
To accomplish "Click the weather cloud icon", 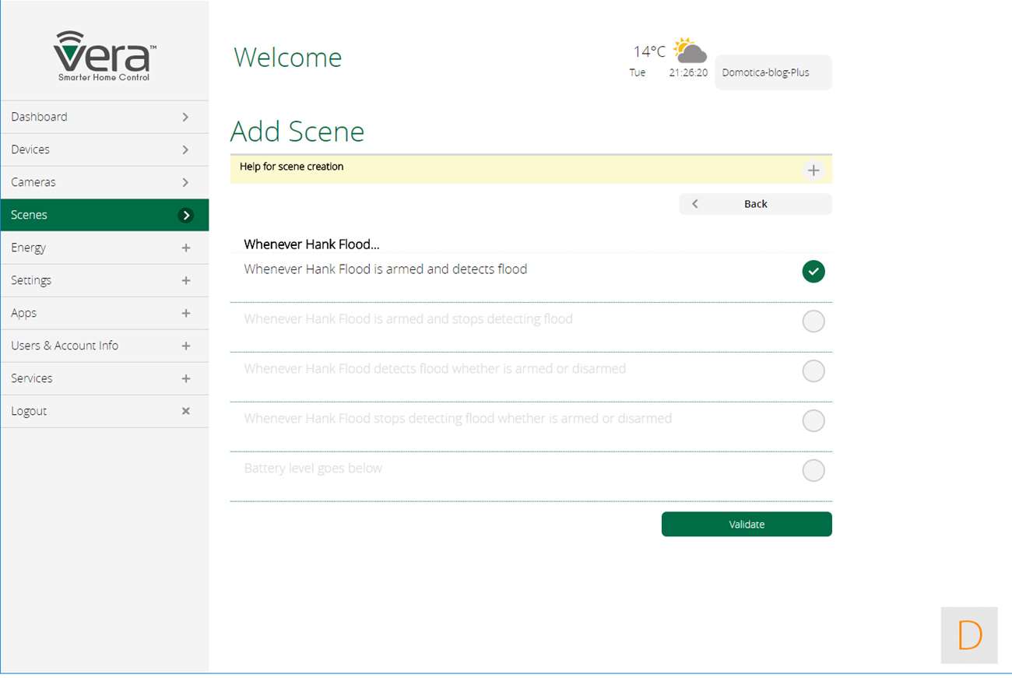I will coord(690,51).
